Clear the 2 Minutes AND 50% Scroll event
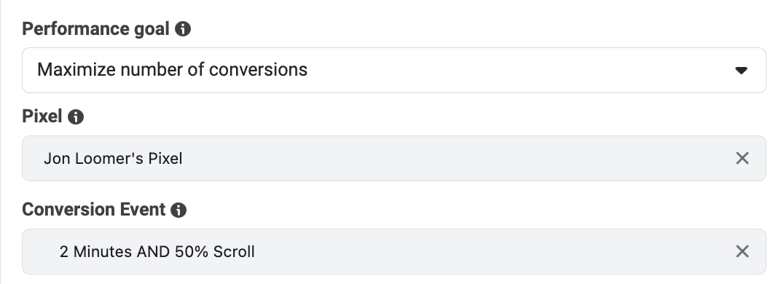The height and width of the screenshot is (284, 784). (742, 251)
